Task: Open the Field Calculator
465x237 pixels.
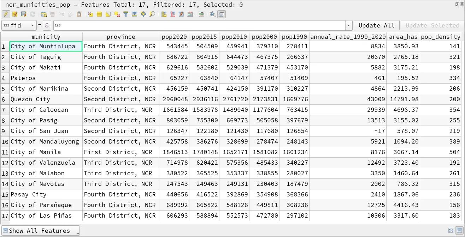Action: (x=190, y=14)
